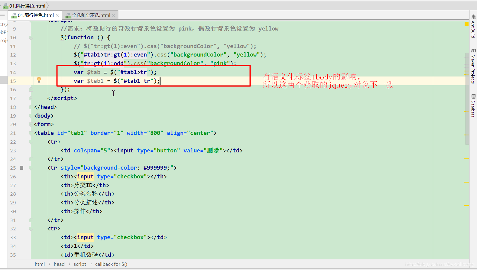
Task: Click the <th>分类描述</th> line
Action: click(x=87, y=203)
